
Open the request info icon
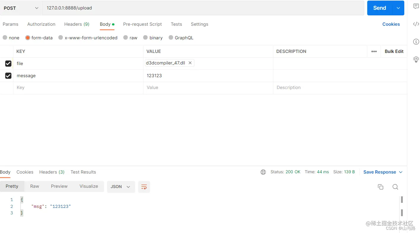point(416,42)
